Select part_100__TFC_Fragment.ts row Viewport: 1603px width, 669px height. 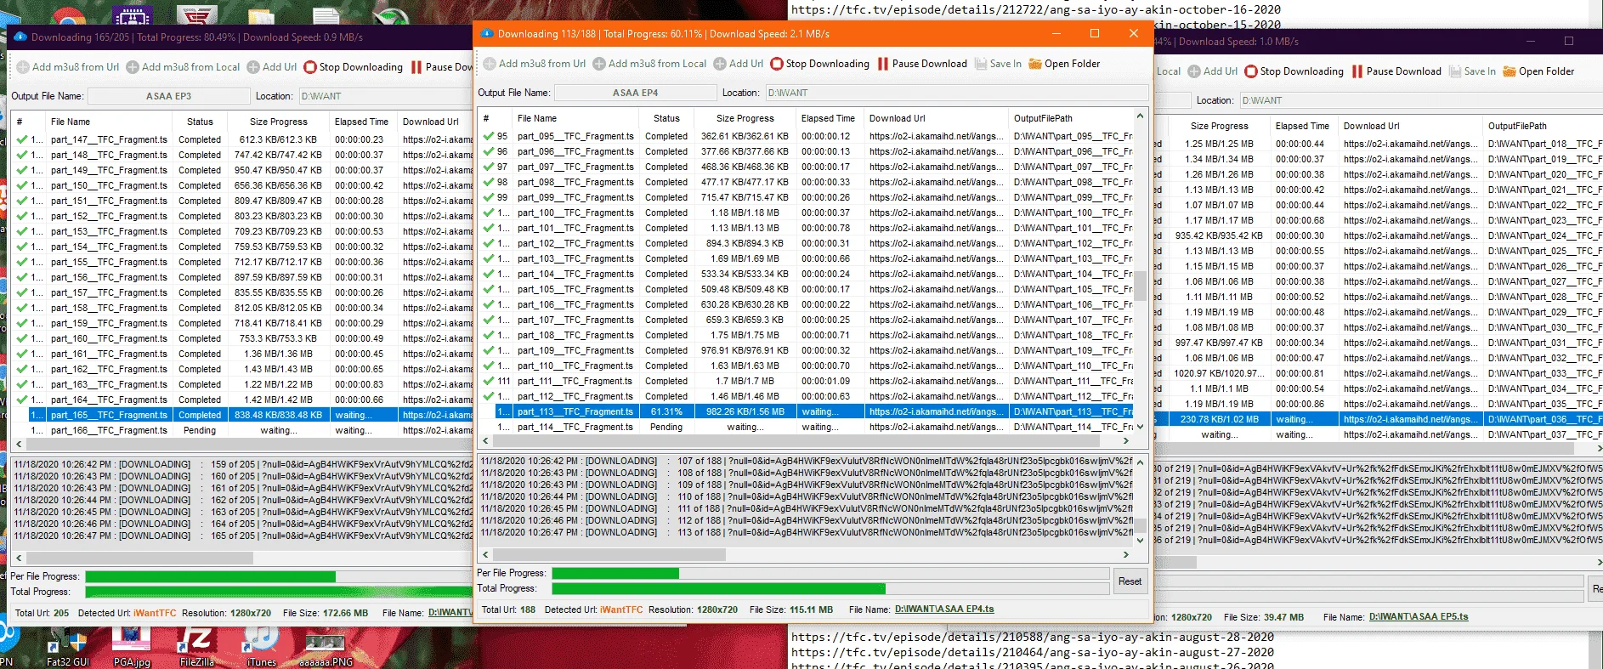(x=807, y=213)
